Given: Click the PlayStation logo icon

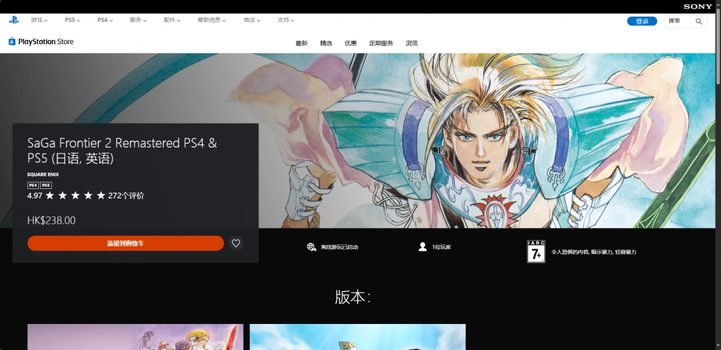Looking at the screenshot, I should pos(13,20).
